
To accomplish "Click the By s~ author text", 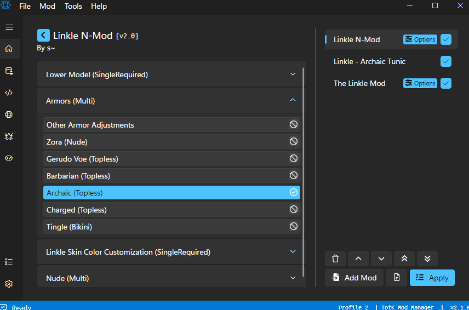I will pyautogui.click(x=46, y=48).
